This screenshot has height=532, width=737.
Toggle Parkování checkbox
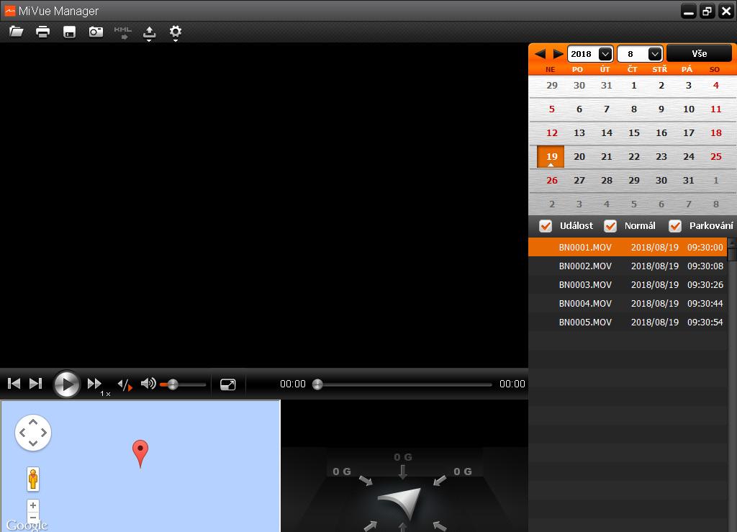[x=675, y=225]
